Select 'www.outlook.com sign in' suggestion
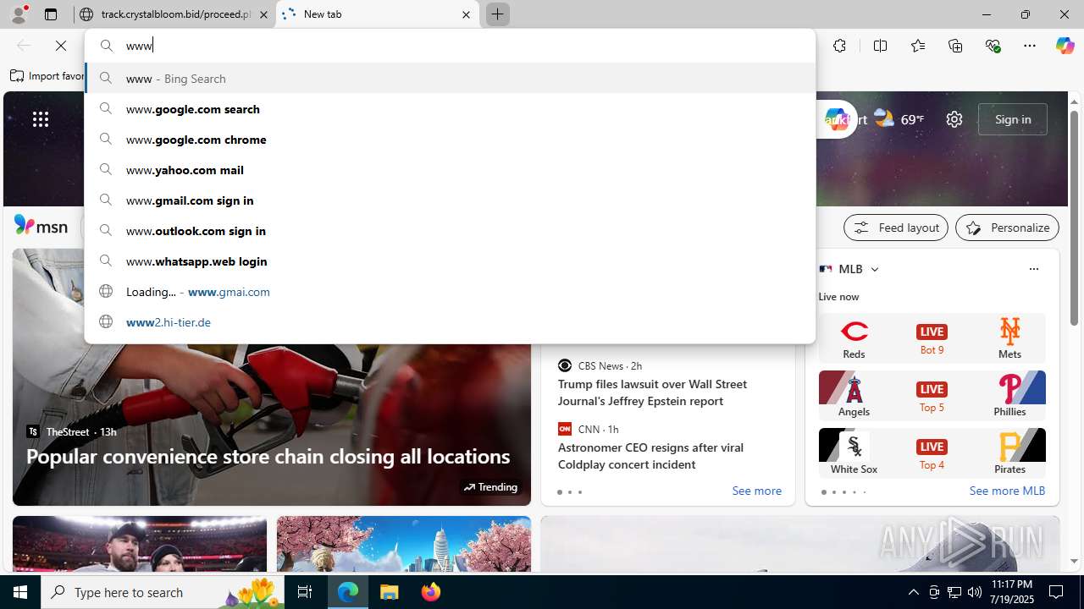This screenshot has height=609, width=1084. tap(450, 230)
